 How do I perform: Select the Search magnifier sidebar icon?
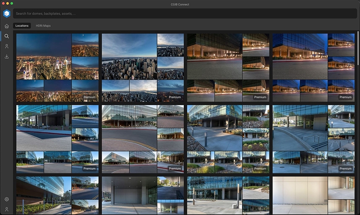coord(7,36)
